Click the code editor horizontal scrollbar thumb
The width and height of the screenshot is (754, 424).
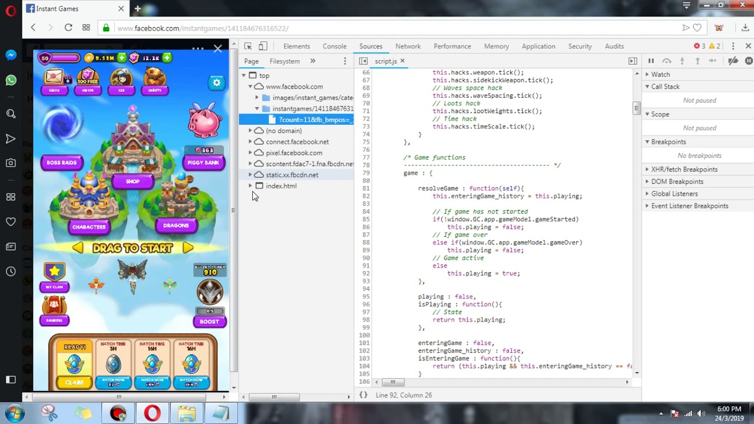tap(392, 382)
